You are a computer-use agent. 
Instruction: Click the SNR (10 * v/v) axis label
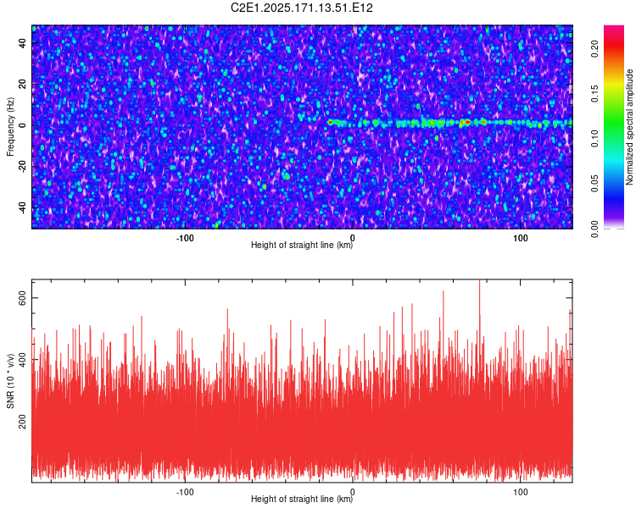(10, 381)
